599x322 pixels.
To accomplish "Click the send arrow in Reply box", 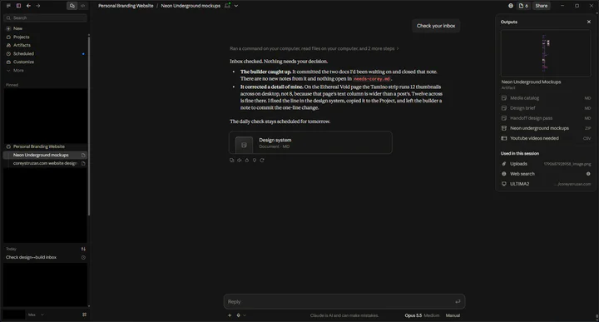I will pyautogui.click(x=458, y=302).
